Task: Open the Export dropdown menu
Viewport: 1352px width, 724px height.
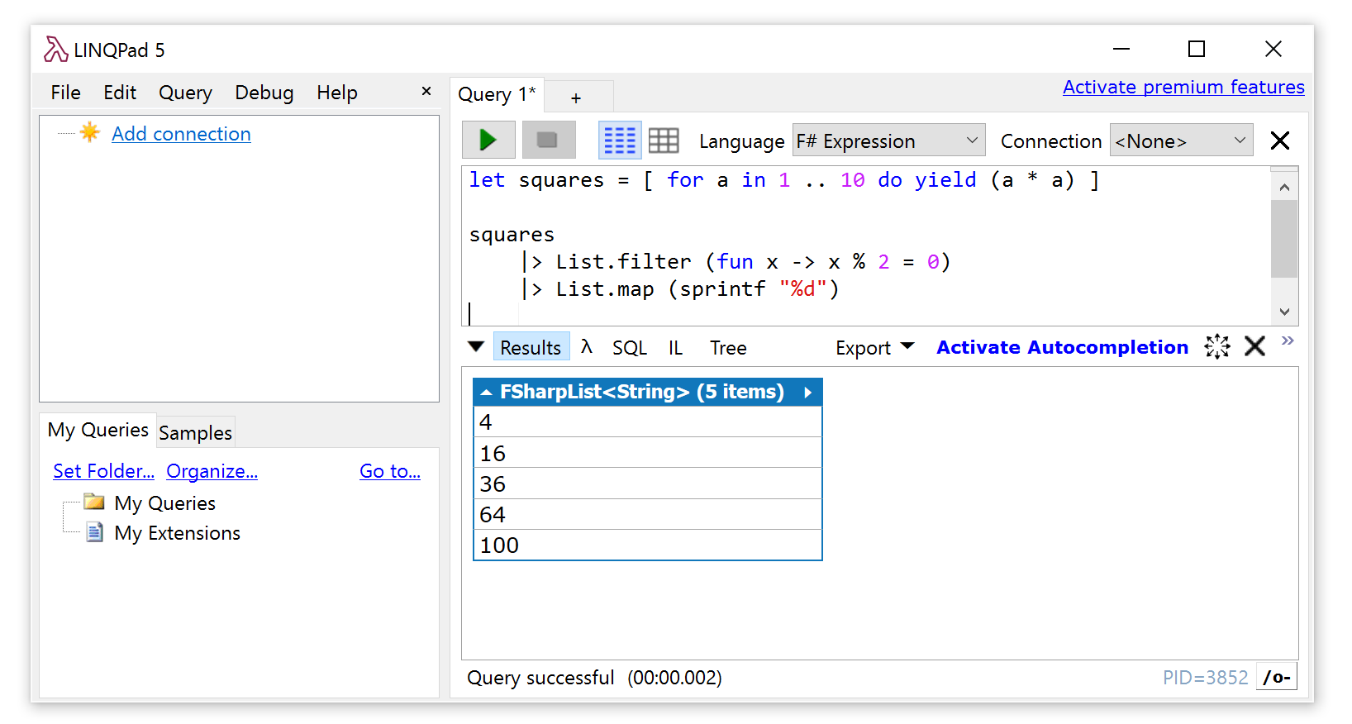Action: [874, 348]
